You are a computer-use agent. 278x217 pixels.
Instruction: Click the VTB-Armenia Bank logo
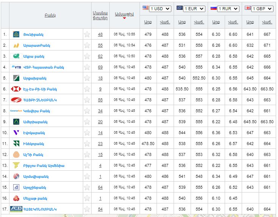pyautogui.click(x=17, y=67)
